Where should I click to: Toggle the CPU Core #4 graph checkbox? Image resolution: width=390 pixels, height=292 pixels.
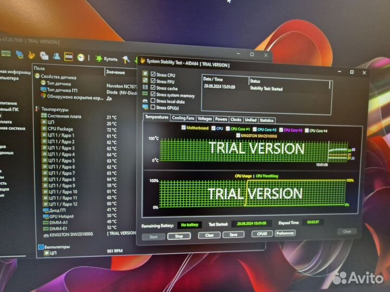307,130
